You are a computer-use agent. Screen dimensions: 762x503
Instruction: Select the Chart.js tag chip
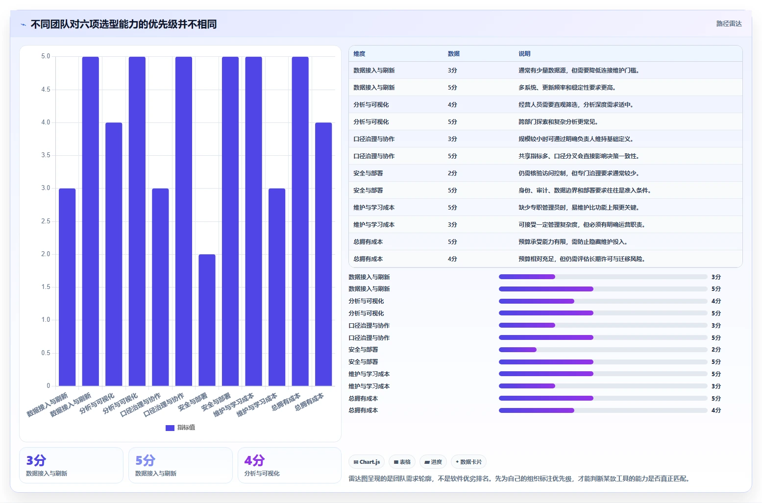coord(367,462)
